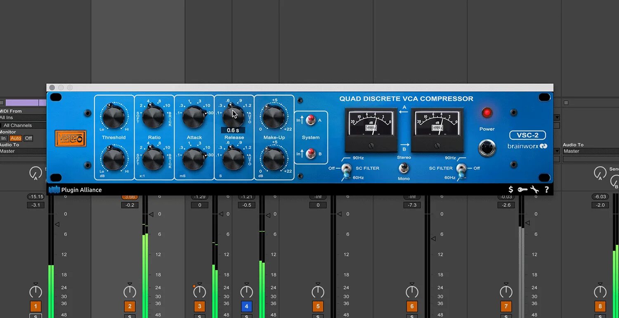Click track 1 peak level '-15.15'
619x318 pixels.
point(35,197)
